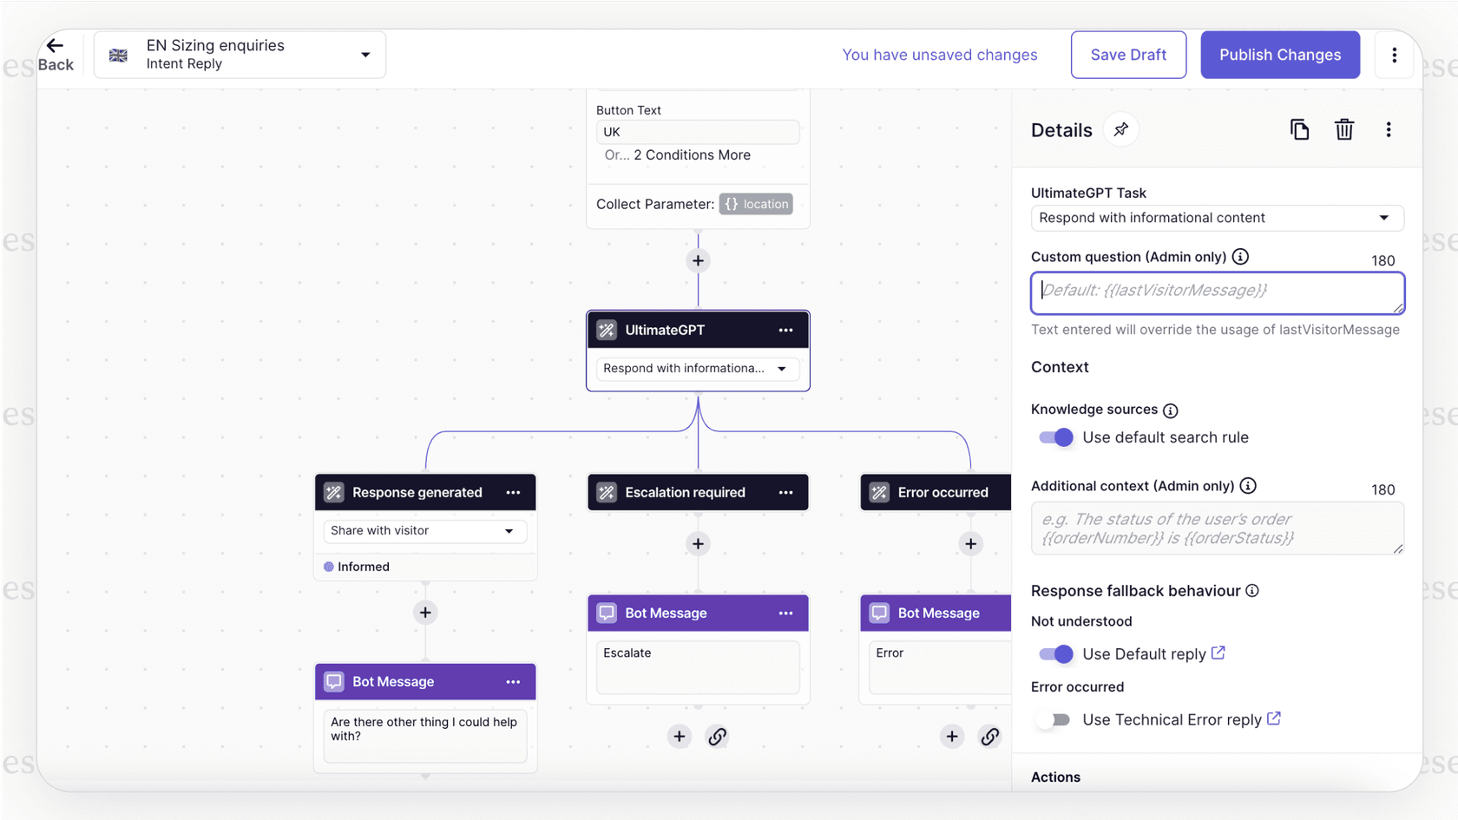
Task: Pin the Details panel
Action: pos(1121,128)
